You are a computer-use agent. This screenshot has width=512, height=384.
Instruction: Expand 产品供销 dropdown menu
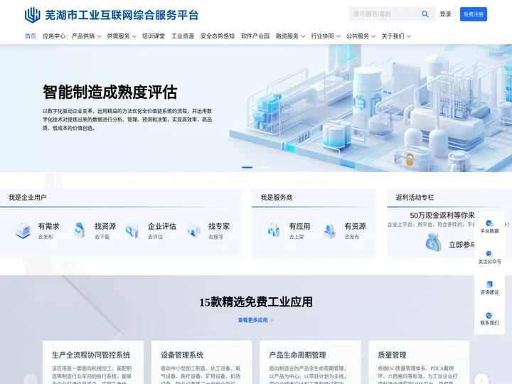[x=86, y=36]
